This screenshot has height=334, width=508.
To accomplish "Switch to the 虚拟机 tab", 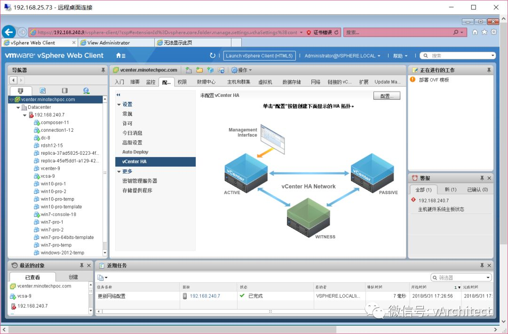I will [265, 82].
